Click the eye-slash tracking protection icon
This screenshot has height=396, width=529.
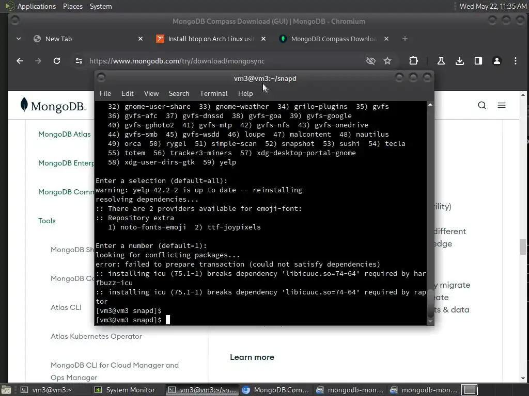371,61
